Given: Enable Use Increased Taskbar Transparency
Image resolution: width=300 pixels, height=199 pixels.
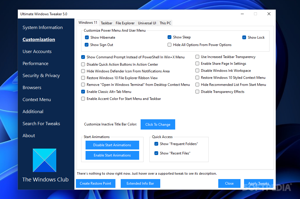Looking at the screenshot, I should tap(197, 57).
